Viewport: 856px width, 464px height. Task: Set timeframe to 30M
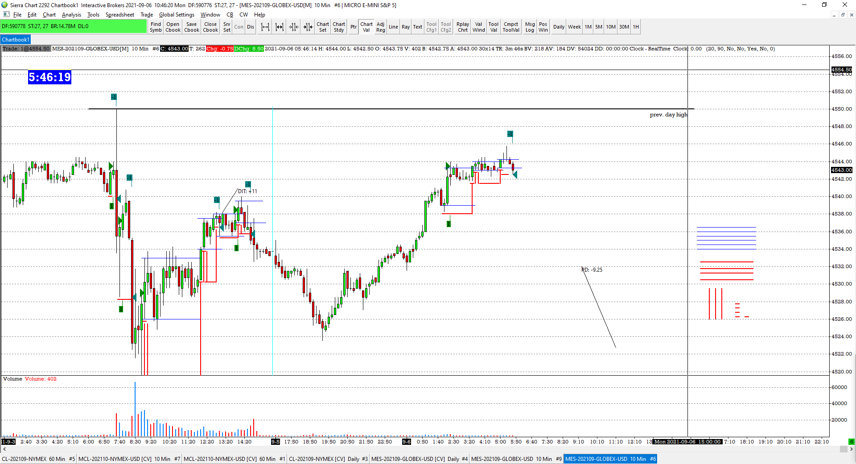click(x=624, y=27)
